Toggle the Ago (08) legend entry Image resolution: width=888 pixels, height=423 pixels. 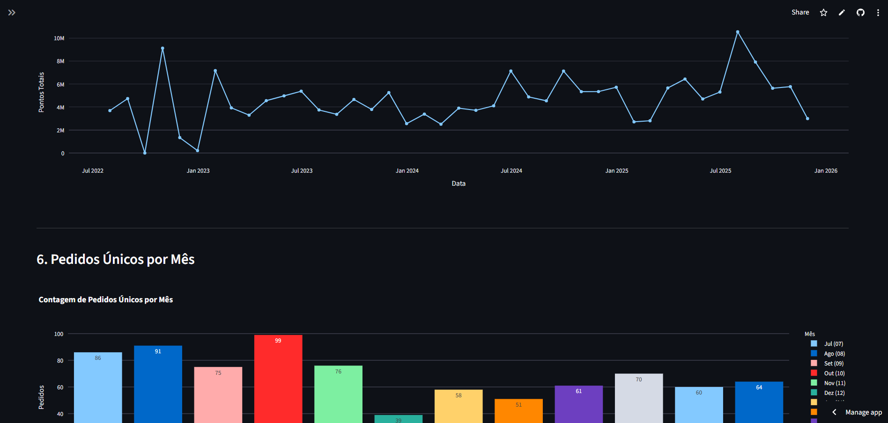834,354
